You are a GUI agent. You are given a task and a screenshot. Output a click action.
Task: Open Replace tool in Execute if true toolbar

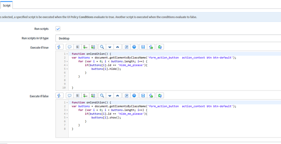pyautogui.click(x=85, y=47)
